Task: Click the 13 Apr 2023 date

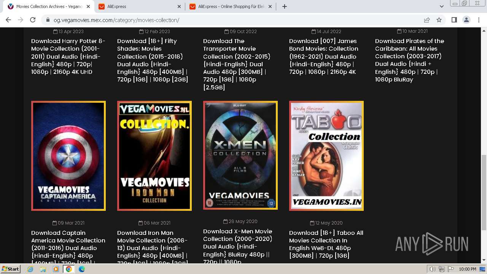Action: tap(68, 32)
